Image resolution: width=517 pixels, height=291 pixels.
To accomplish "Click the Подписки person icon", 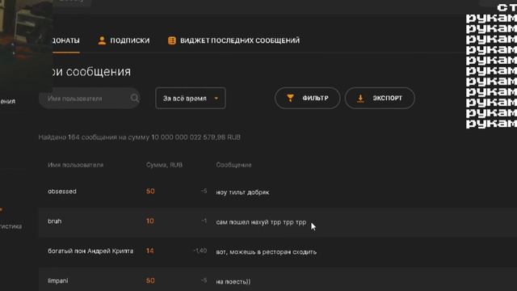I will 102,40.
